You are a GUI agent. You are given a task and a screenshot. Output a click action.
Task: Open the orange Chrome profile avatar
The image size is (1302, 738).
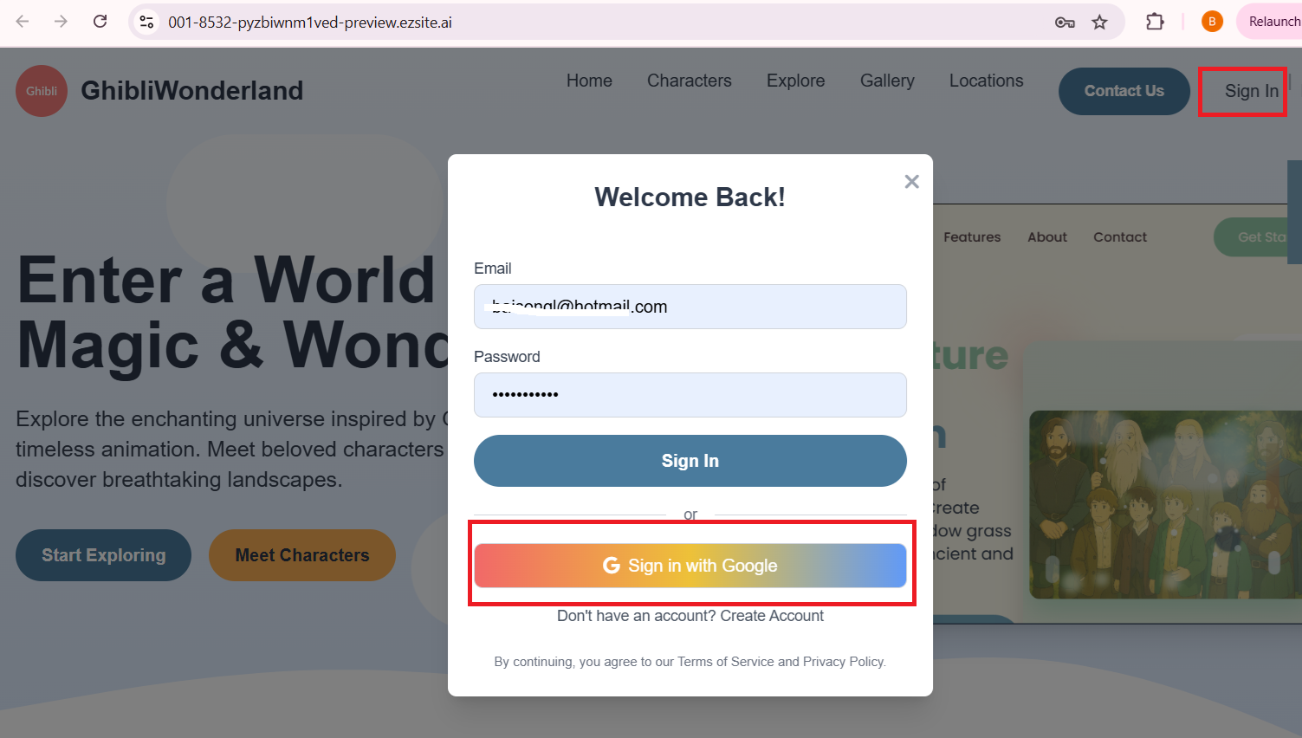point(1212,22)
